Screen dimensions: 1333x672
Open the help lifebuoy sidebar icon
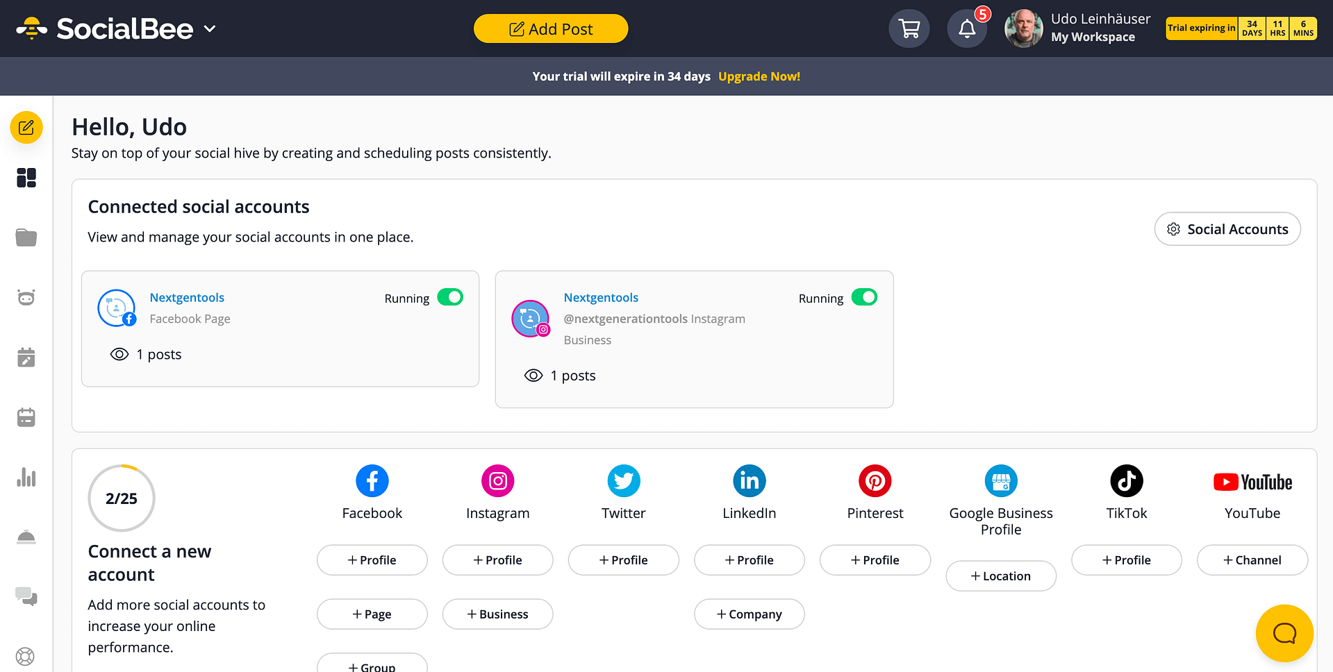click(25, 656)
